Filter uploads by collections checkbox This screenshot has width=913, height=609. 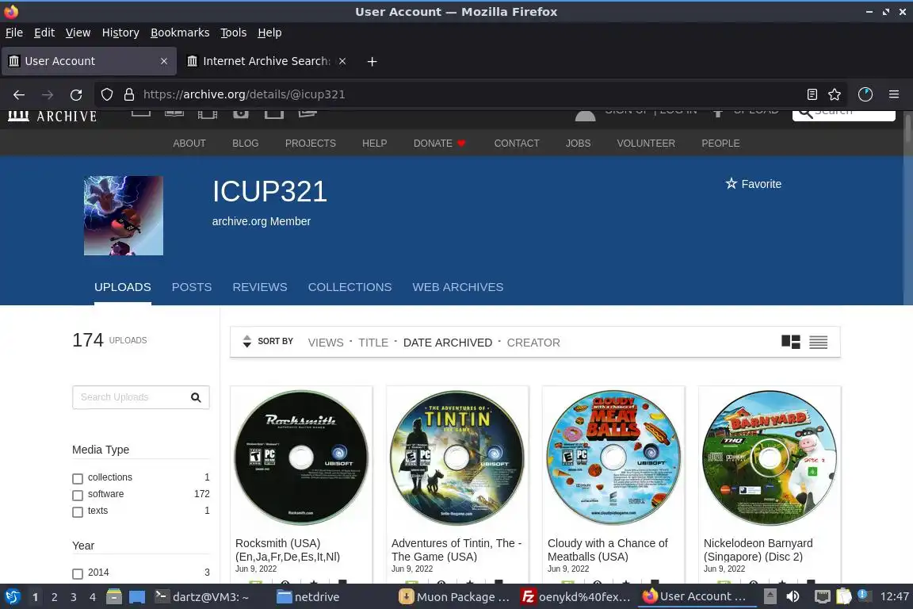click(78, 478)
